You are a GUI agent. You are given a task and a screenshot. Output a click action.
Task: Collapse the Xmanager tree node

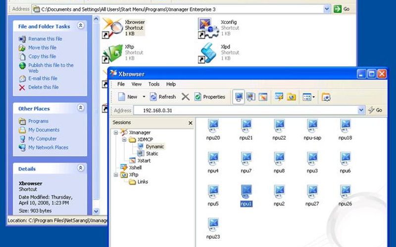click(116, 132)
